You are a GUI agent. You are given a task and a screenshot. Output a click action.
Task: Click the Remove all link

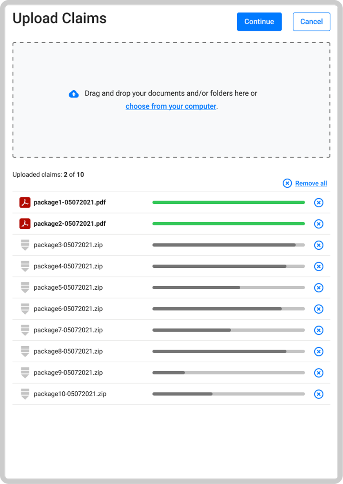[311, 183]
